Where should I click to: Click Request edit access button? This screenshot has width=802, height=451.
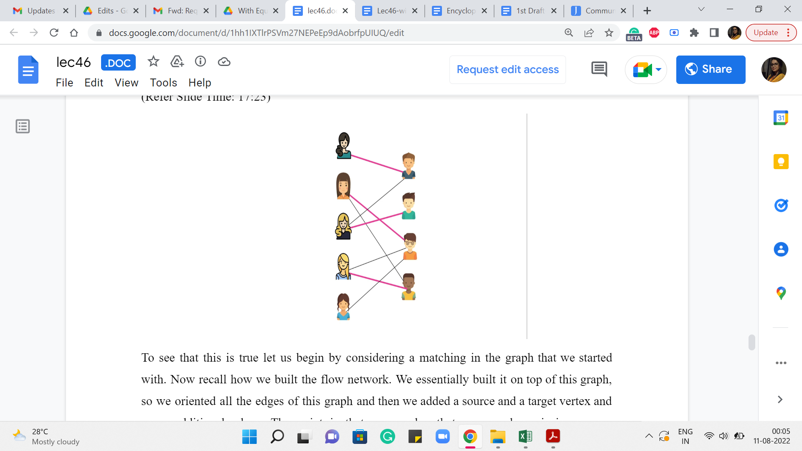click(508, 69)
